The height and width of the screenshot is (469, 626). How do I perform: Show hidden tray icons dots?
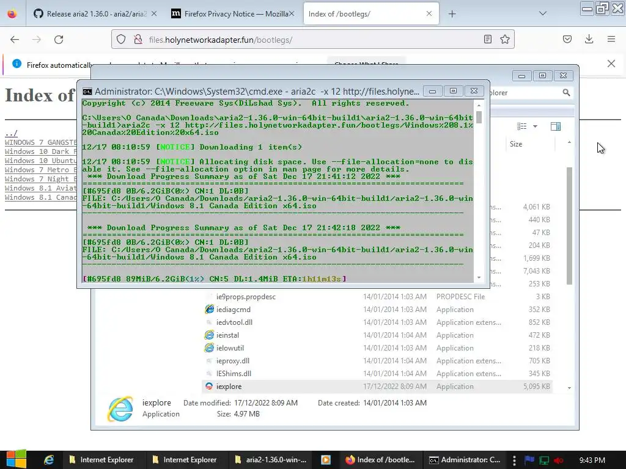(514, 460)
